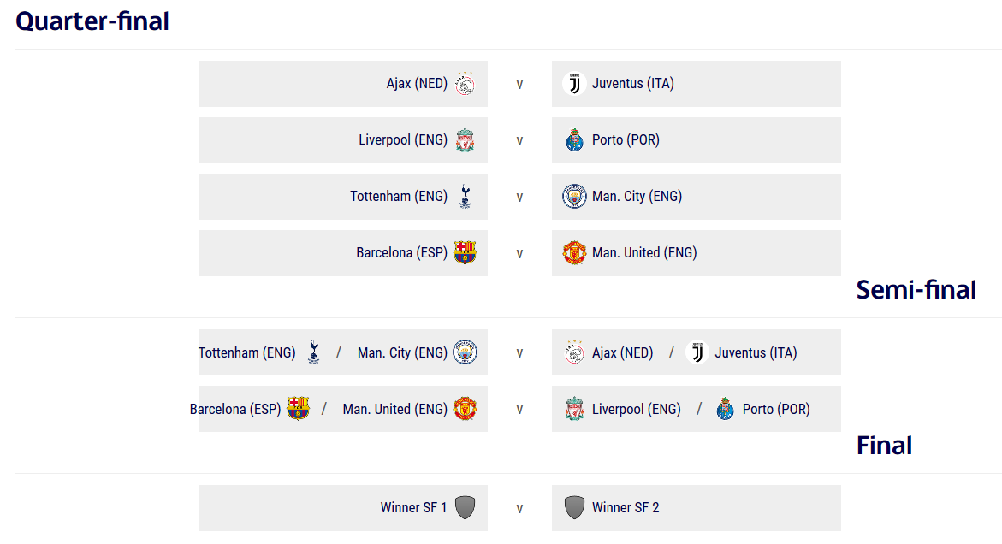Click Liverpool (ENG) text in semi-final
This screenshot has width=1002, height=544.
click(636, 409)
